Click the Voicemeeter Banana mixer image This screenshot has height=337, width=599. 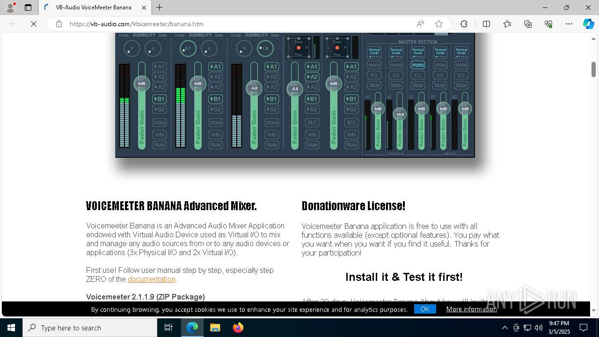295,95
